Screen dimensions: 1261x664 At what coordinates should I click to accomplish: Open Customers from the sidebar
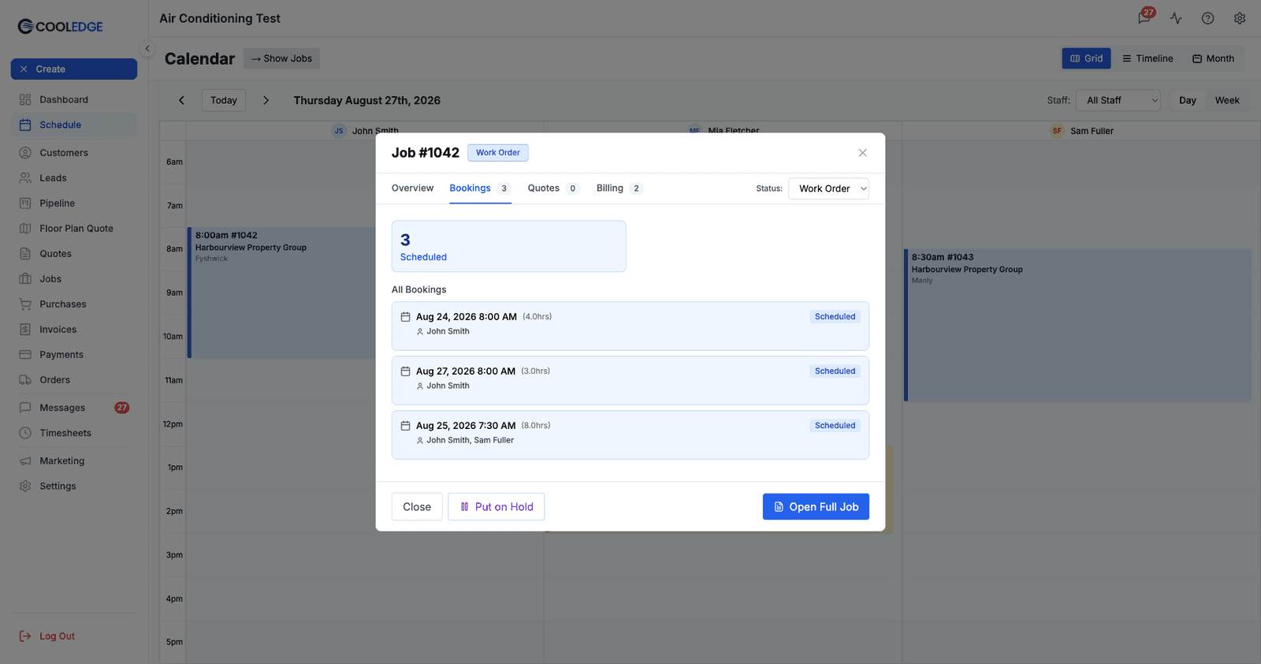pos(74,153)
